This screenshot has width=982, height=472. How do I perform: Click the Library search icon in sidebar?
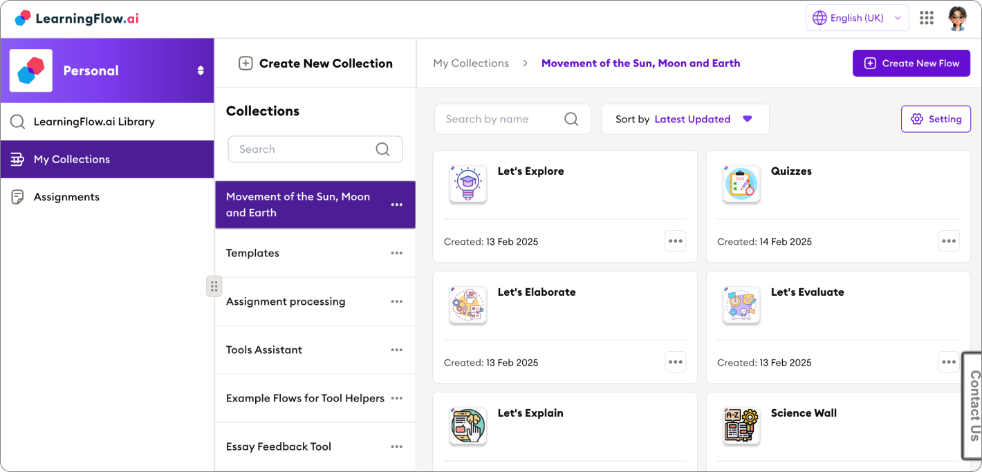point(17,122)
